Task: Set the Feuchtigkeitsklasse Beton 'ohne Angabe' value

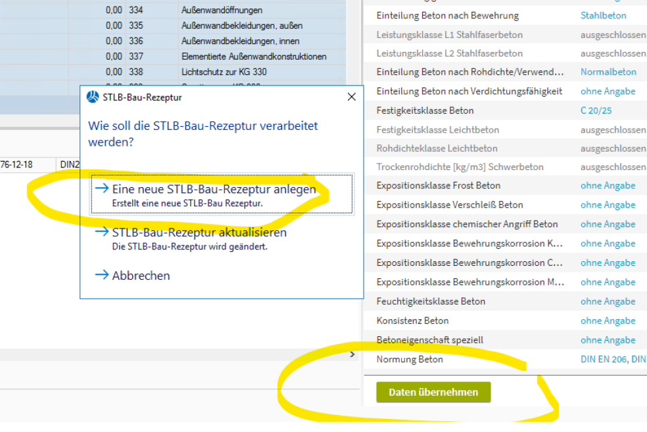Action: tap(608, 301)
